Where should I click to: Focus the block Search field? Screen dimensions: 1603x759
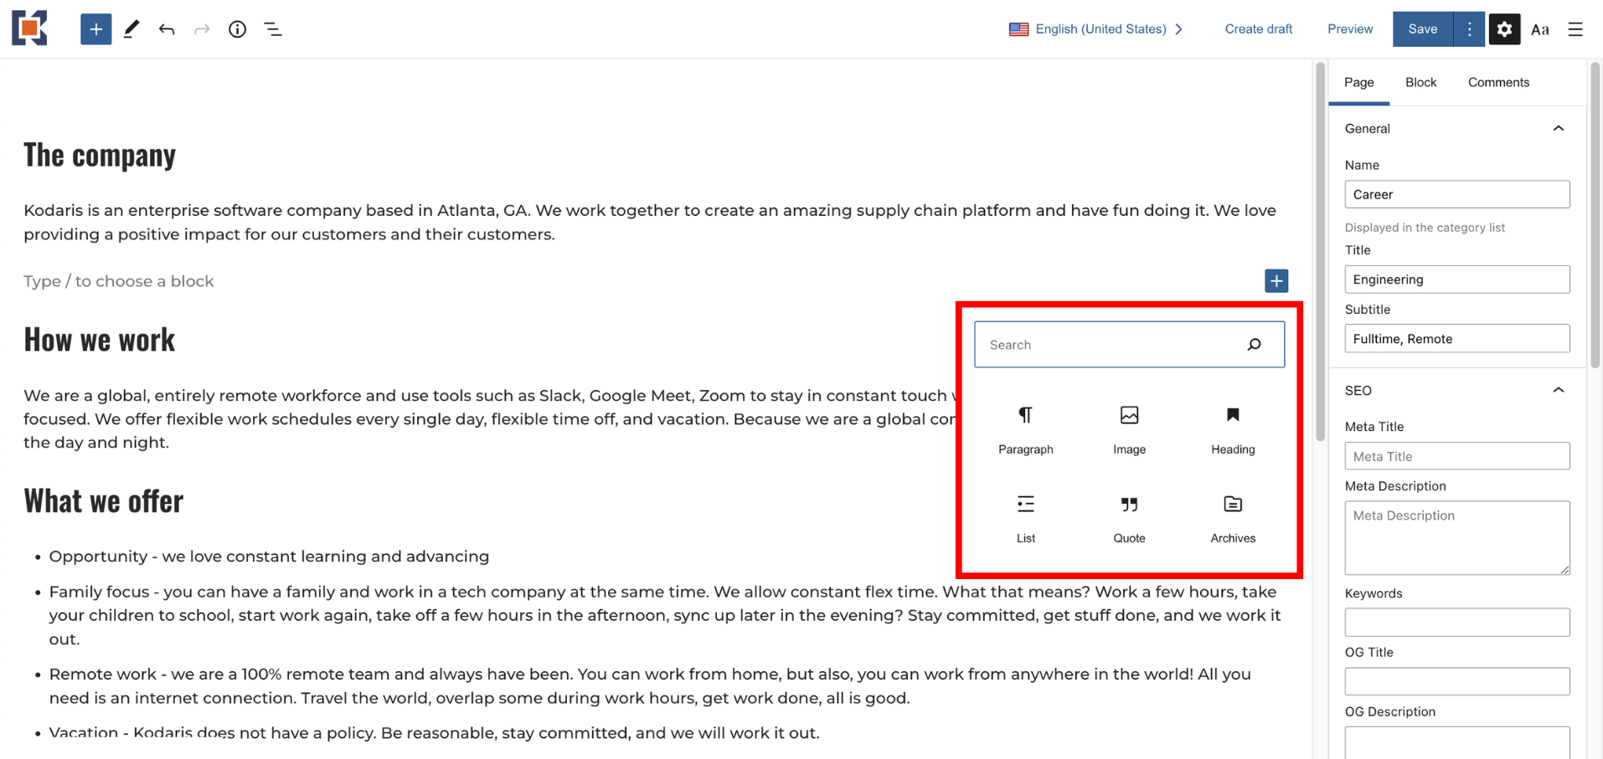coord(1128,345)
